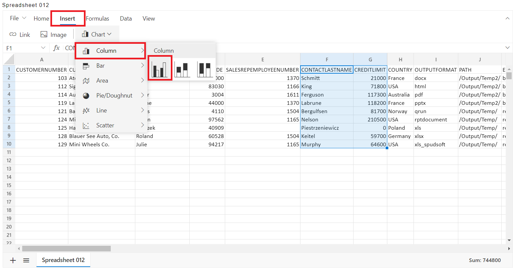Click the Name Box showing F1
513x269 pixels.
(x=22, y=48)
